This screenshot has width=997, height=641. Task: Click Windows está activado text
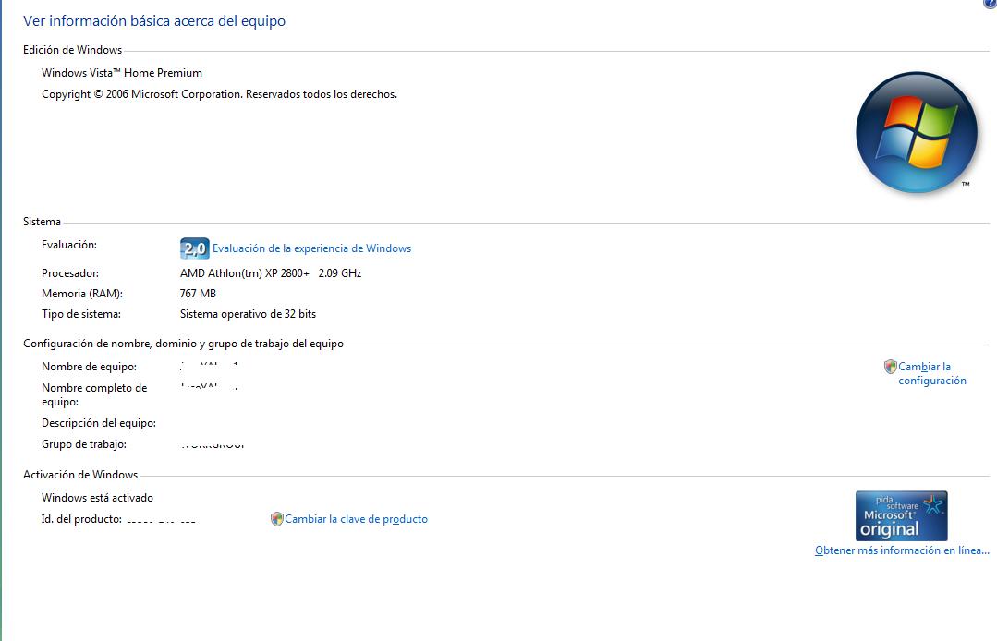click(97, 498)
